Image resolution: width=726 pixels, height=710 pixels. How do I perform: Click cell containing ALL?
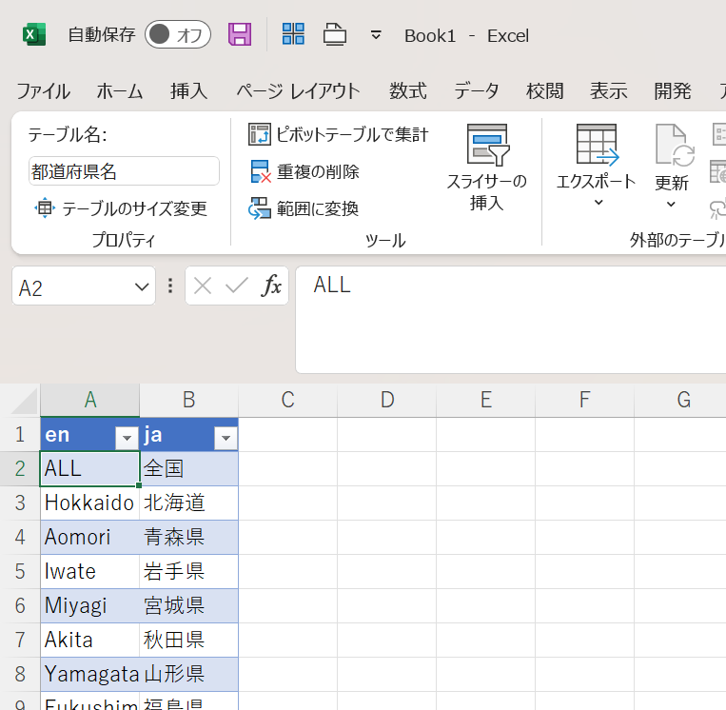89,468
